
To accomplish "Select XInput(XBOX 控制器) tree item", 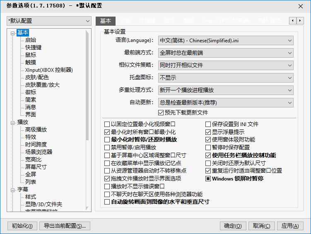I will (x=49, y=70).
